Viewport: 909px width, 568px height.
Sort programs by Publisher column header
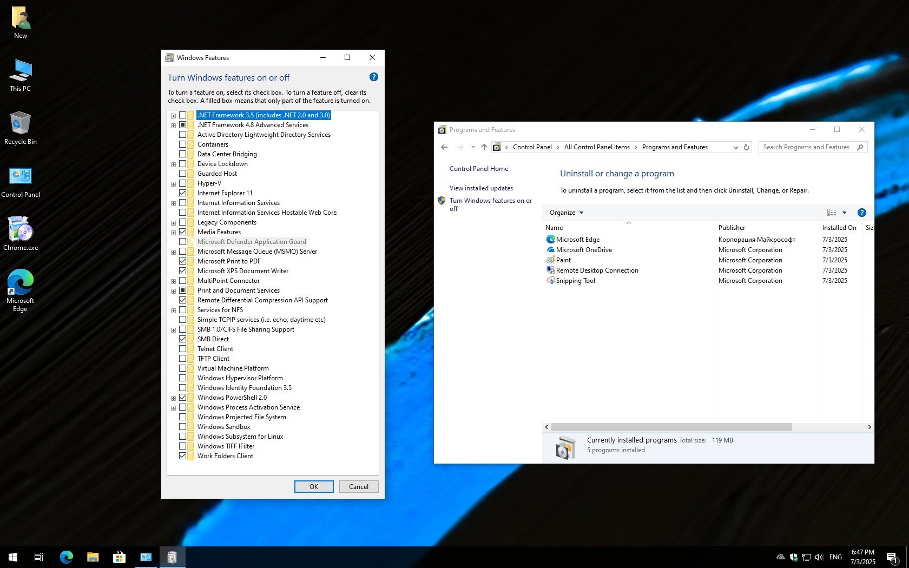(732, 228)
